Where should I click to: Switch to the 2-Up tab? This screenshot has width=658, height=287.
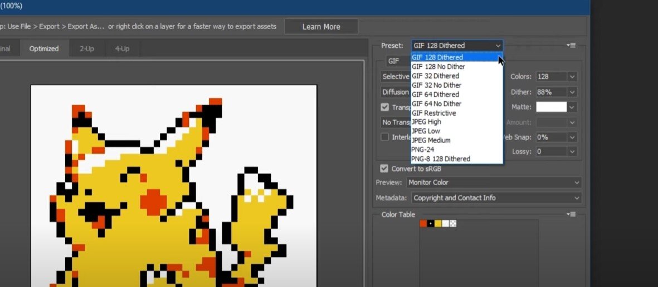tap(87, 48)
